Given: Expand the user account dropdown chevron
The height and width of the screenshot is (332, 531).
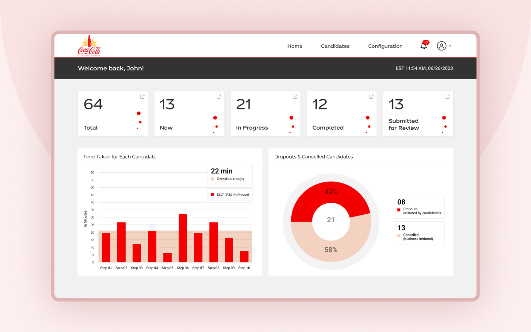Looking at the screenshot, I should (450, 46).
